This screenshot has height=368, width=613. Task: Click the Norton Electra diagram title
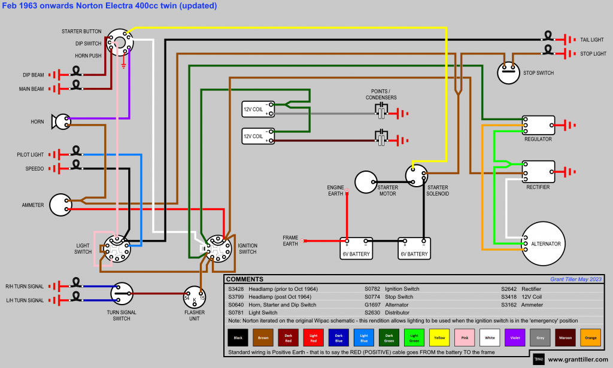(110, 6)
